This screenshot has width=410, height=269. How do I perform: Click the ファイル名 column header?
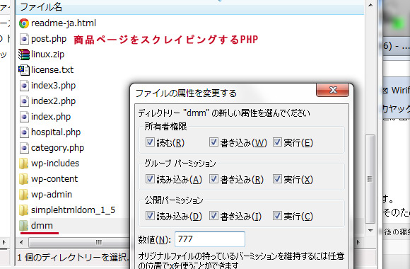click(x=189, y=7)
